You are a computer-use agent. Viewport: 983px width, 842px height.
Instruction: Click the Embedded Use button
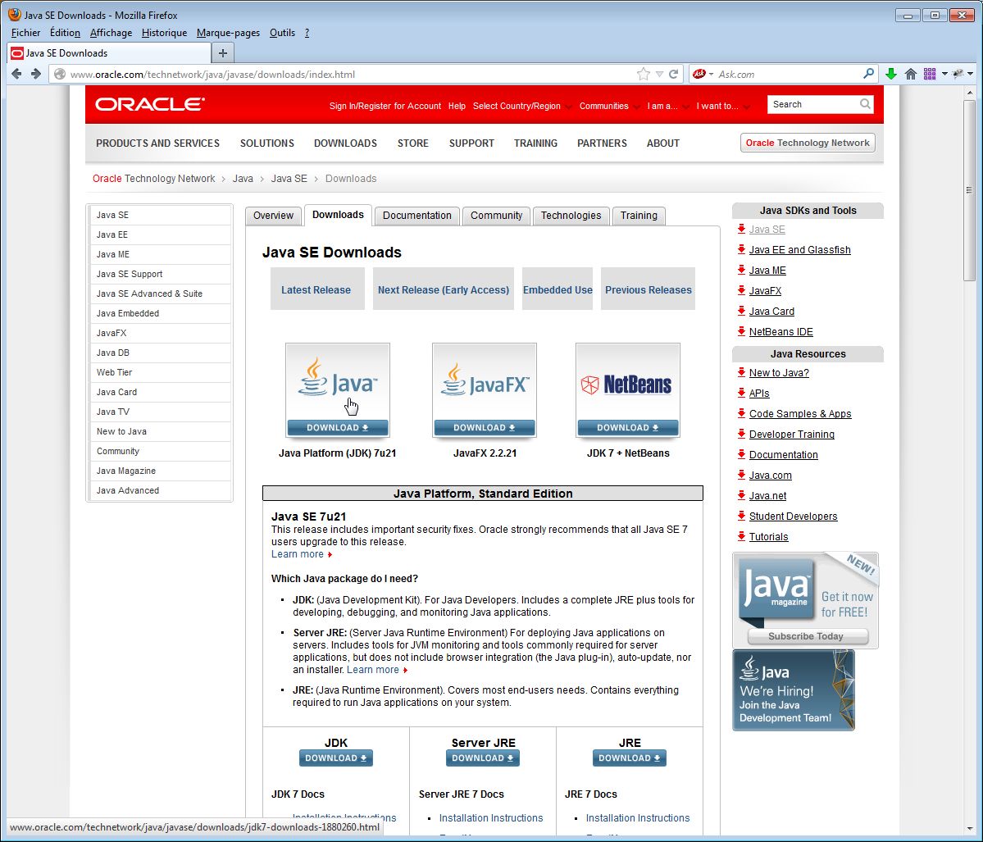click(557, 289)
